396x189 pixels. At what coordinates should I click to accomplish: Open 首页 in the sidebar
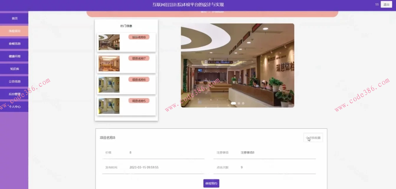[x=14, y=18]
